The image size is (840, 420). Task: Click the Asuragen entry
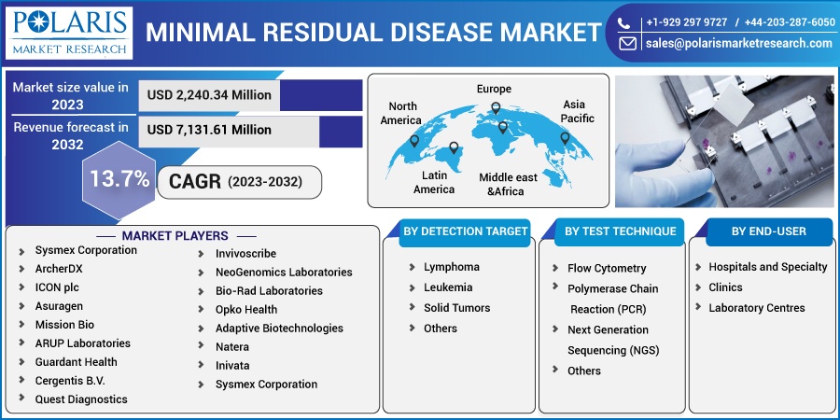coord(59,306)
